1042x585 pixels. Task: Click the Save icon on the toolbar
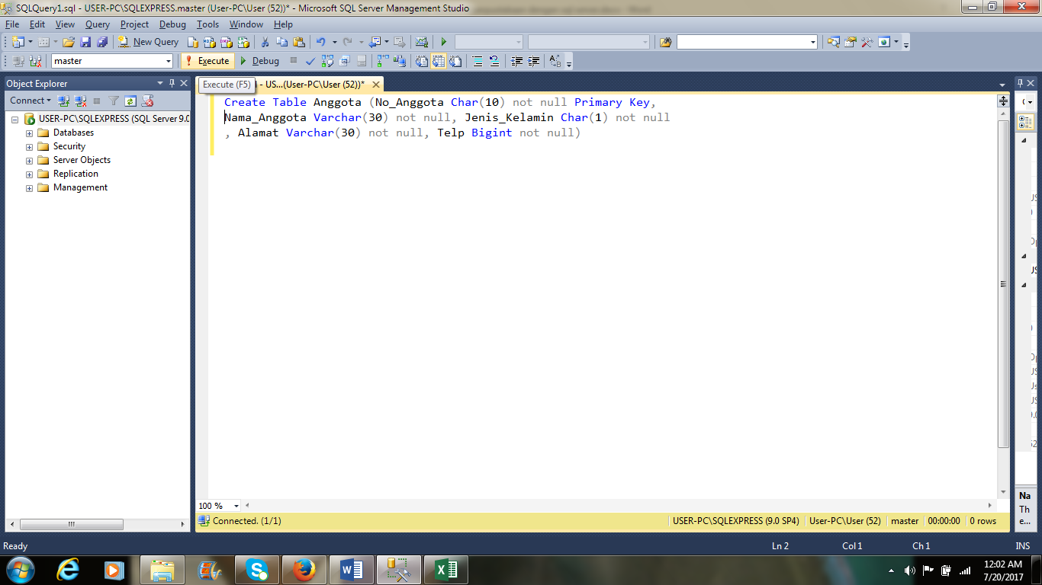pyautogui.click(x=85, y=42)
